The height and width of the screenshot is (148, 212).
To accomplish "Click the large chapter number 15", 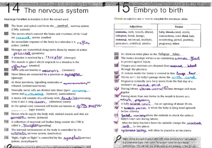I will pos(123,8).
